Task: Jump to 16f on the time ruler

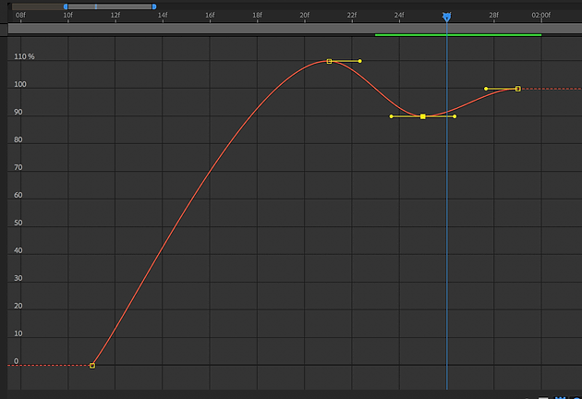Action: coord(210,15)
